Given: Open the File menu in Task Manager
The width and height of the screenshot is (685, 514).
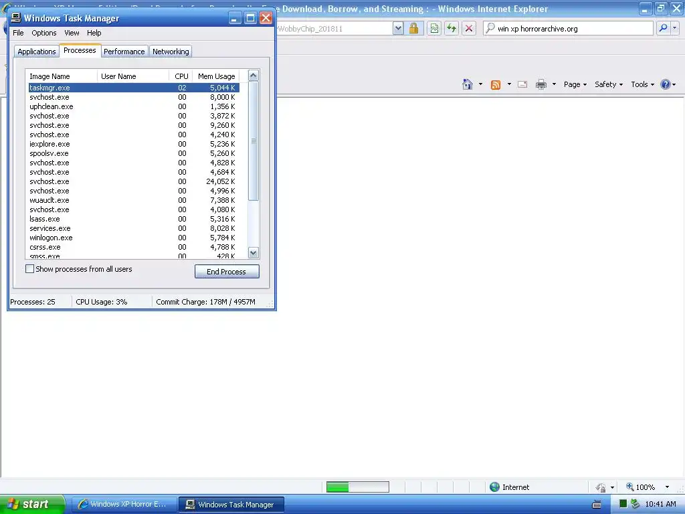Looking at the screenshot, I should click(x=18, y=33).
